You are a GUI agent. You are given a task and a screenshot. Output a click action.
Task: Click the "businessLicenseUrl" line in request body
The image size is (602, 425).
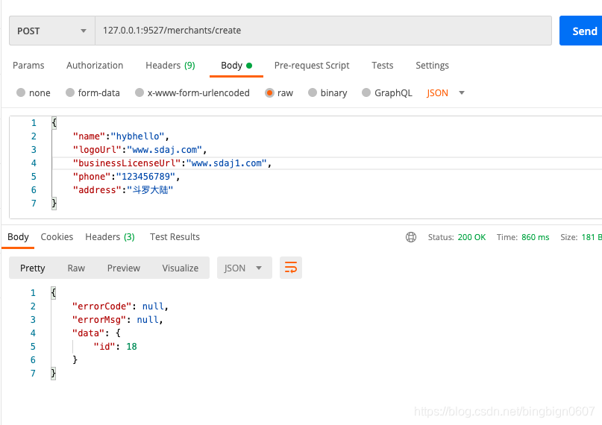pyautogui.click(x=172, y=163)
